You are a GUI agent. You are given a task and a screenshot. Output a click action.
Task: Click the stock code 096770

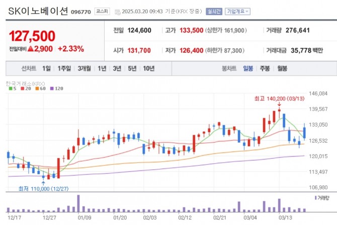81,12
